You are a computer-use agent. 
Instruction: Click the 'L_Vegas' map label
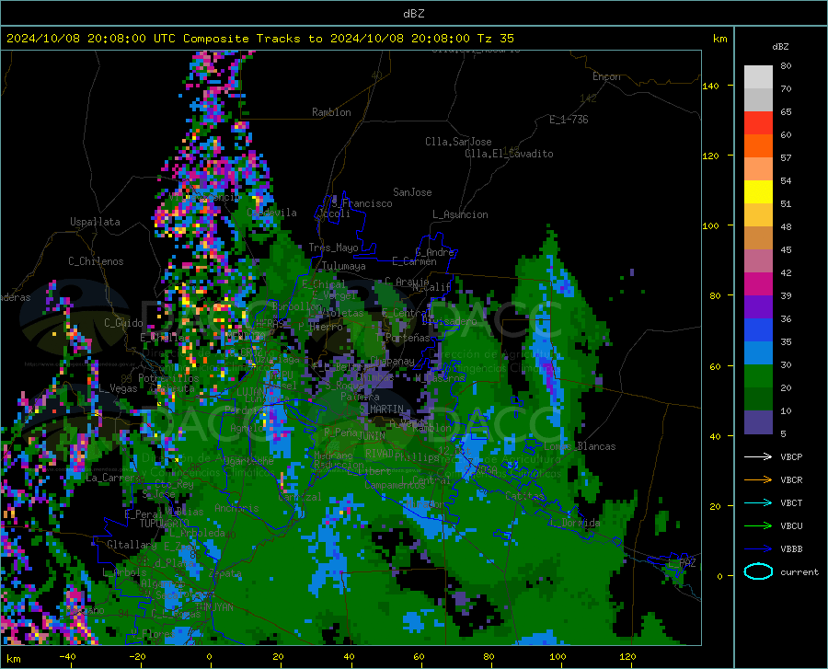click(118, 388)
